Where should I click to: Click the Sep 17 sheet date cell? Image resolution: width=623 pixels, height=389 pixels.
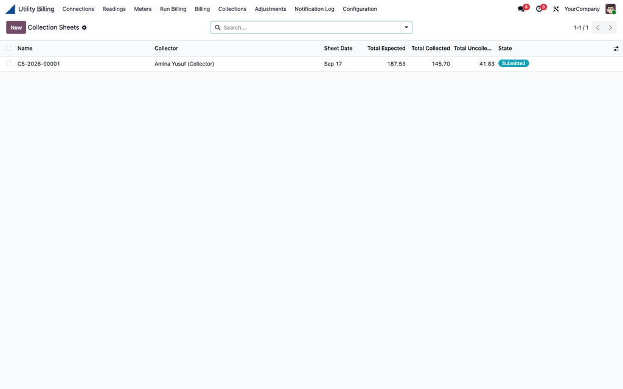click(x=333, y=63)
